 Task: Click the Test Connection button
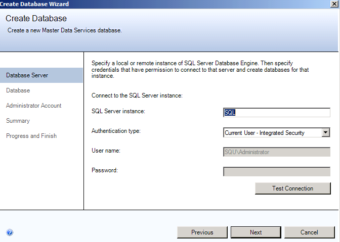pyautogui.click(x=292, y=188)
